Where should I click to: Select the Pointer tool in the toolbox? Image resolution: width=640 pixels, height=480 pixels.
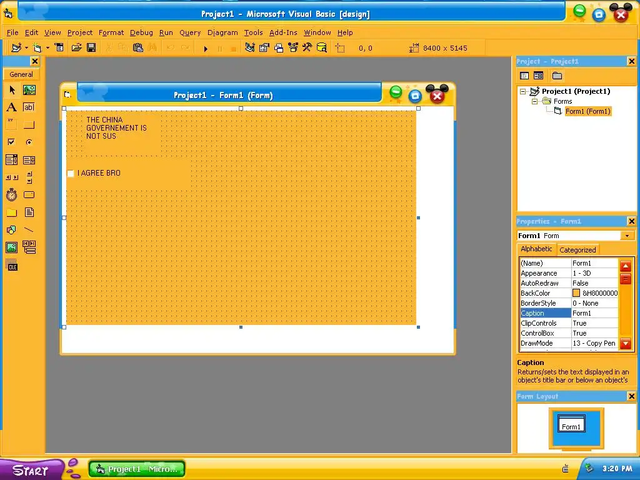click(12, 90)
